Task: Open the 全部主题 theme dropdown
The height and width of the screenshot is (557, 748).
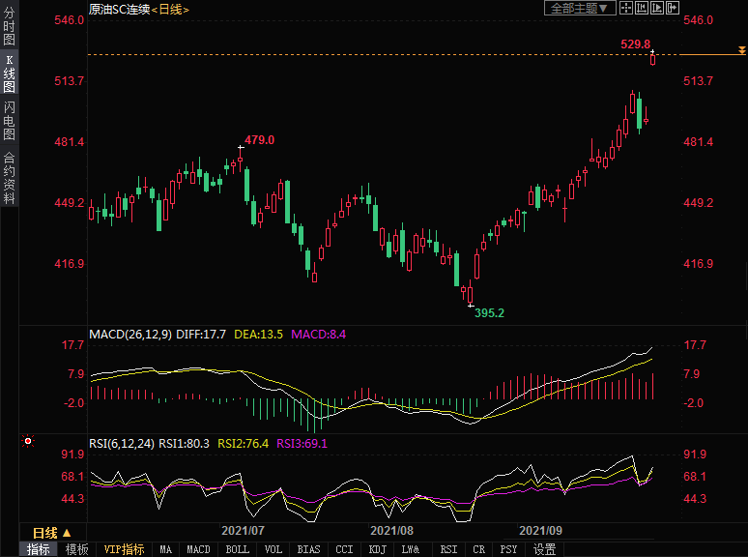Action: [x=580, y=8]
